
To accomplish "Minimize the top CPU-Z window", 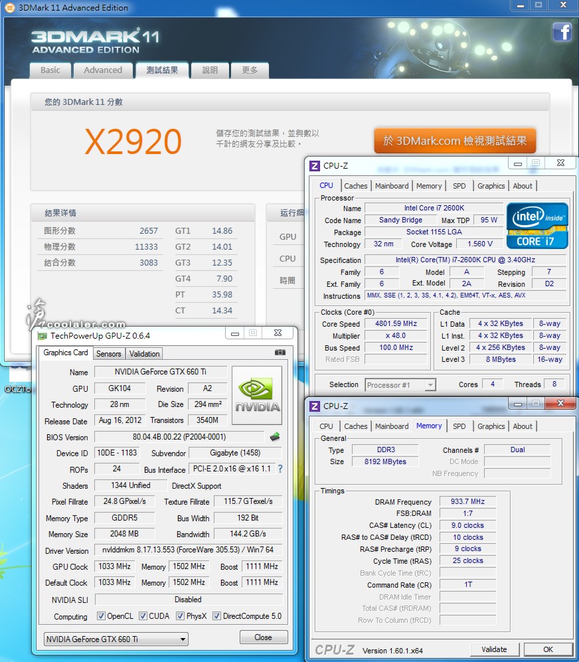I will pos(518,163).
